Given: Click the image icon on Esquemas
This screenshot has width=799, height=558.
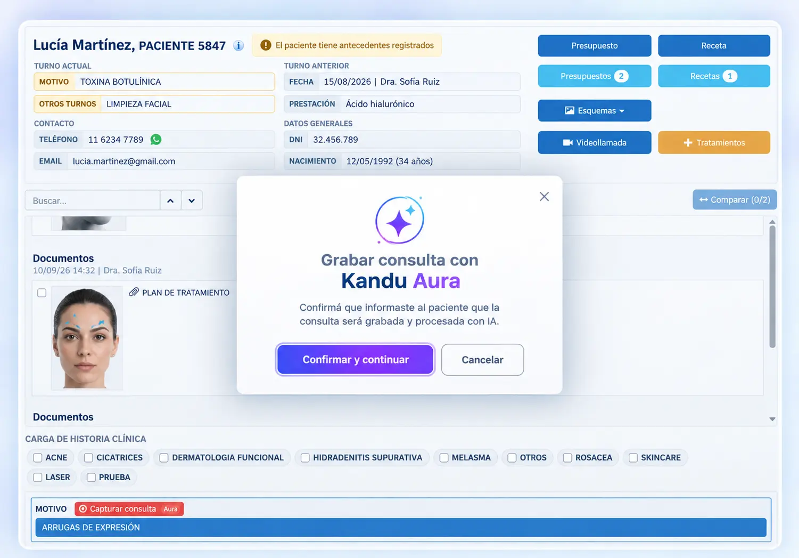Looking at the screenshot, I should [x=570, y=111].
